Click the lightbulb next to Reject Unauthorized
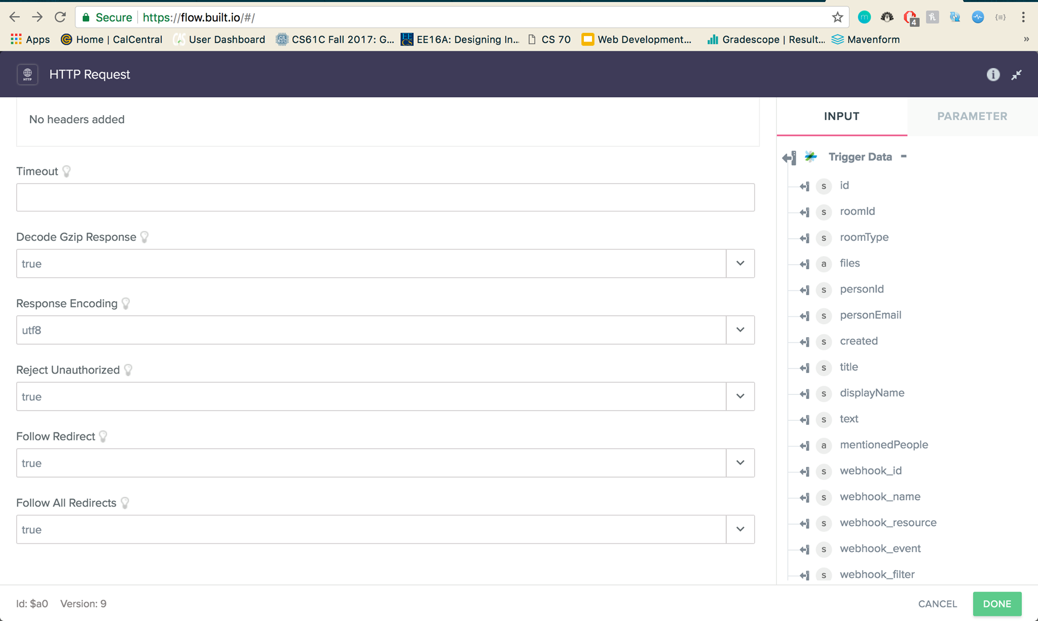This screenshot has height=621, width=1038. (128, 370)
